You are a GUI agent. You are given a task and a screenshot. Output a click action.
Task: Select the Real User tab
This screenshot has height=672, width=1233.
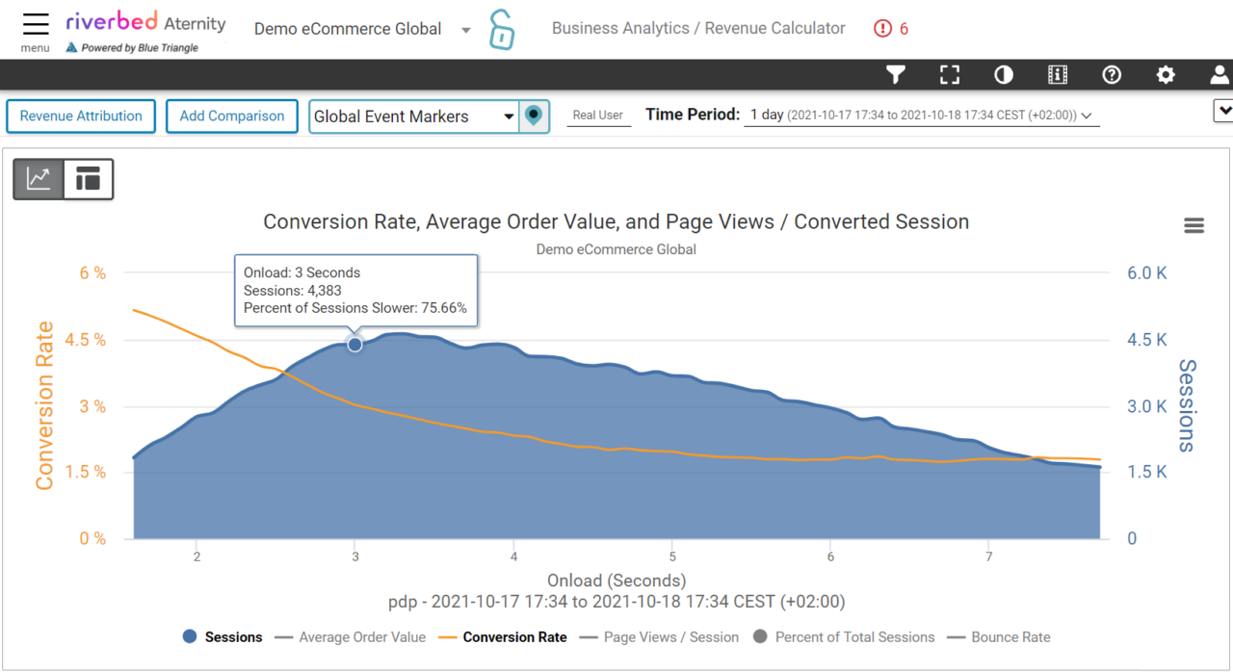(598, 115)
